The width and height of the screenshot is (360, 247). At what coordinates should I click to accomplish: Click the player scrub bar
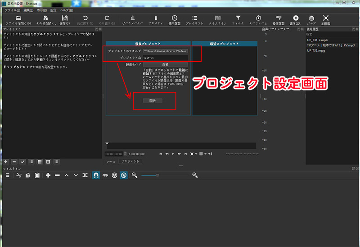point(181,146)
